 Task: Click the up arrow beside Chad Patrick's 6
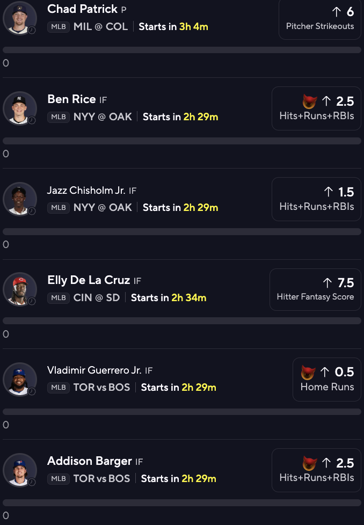pos(337,12)
